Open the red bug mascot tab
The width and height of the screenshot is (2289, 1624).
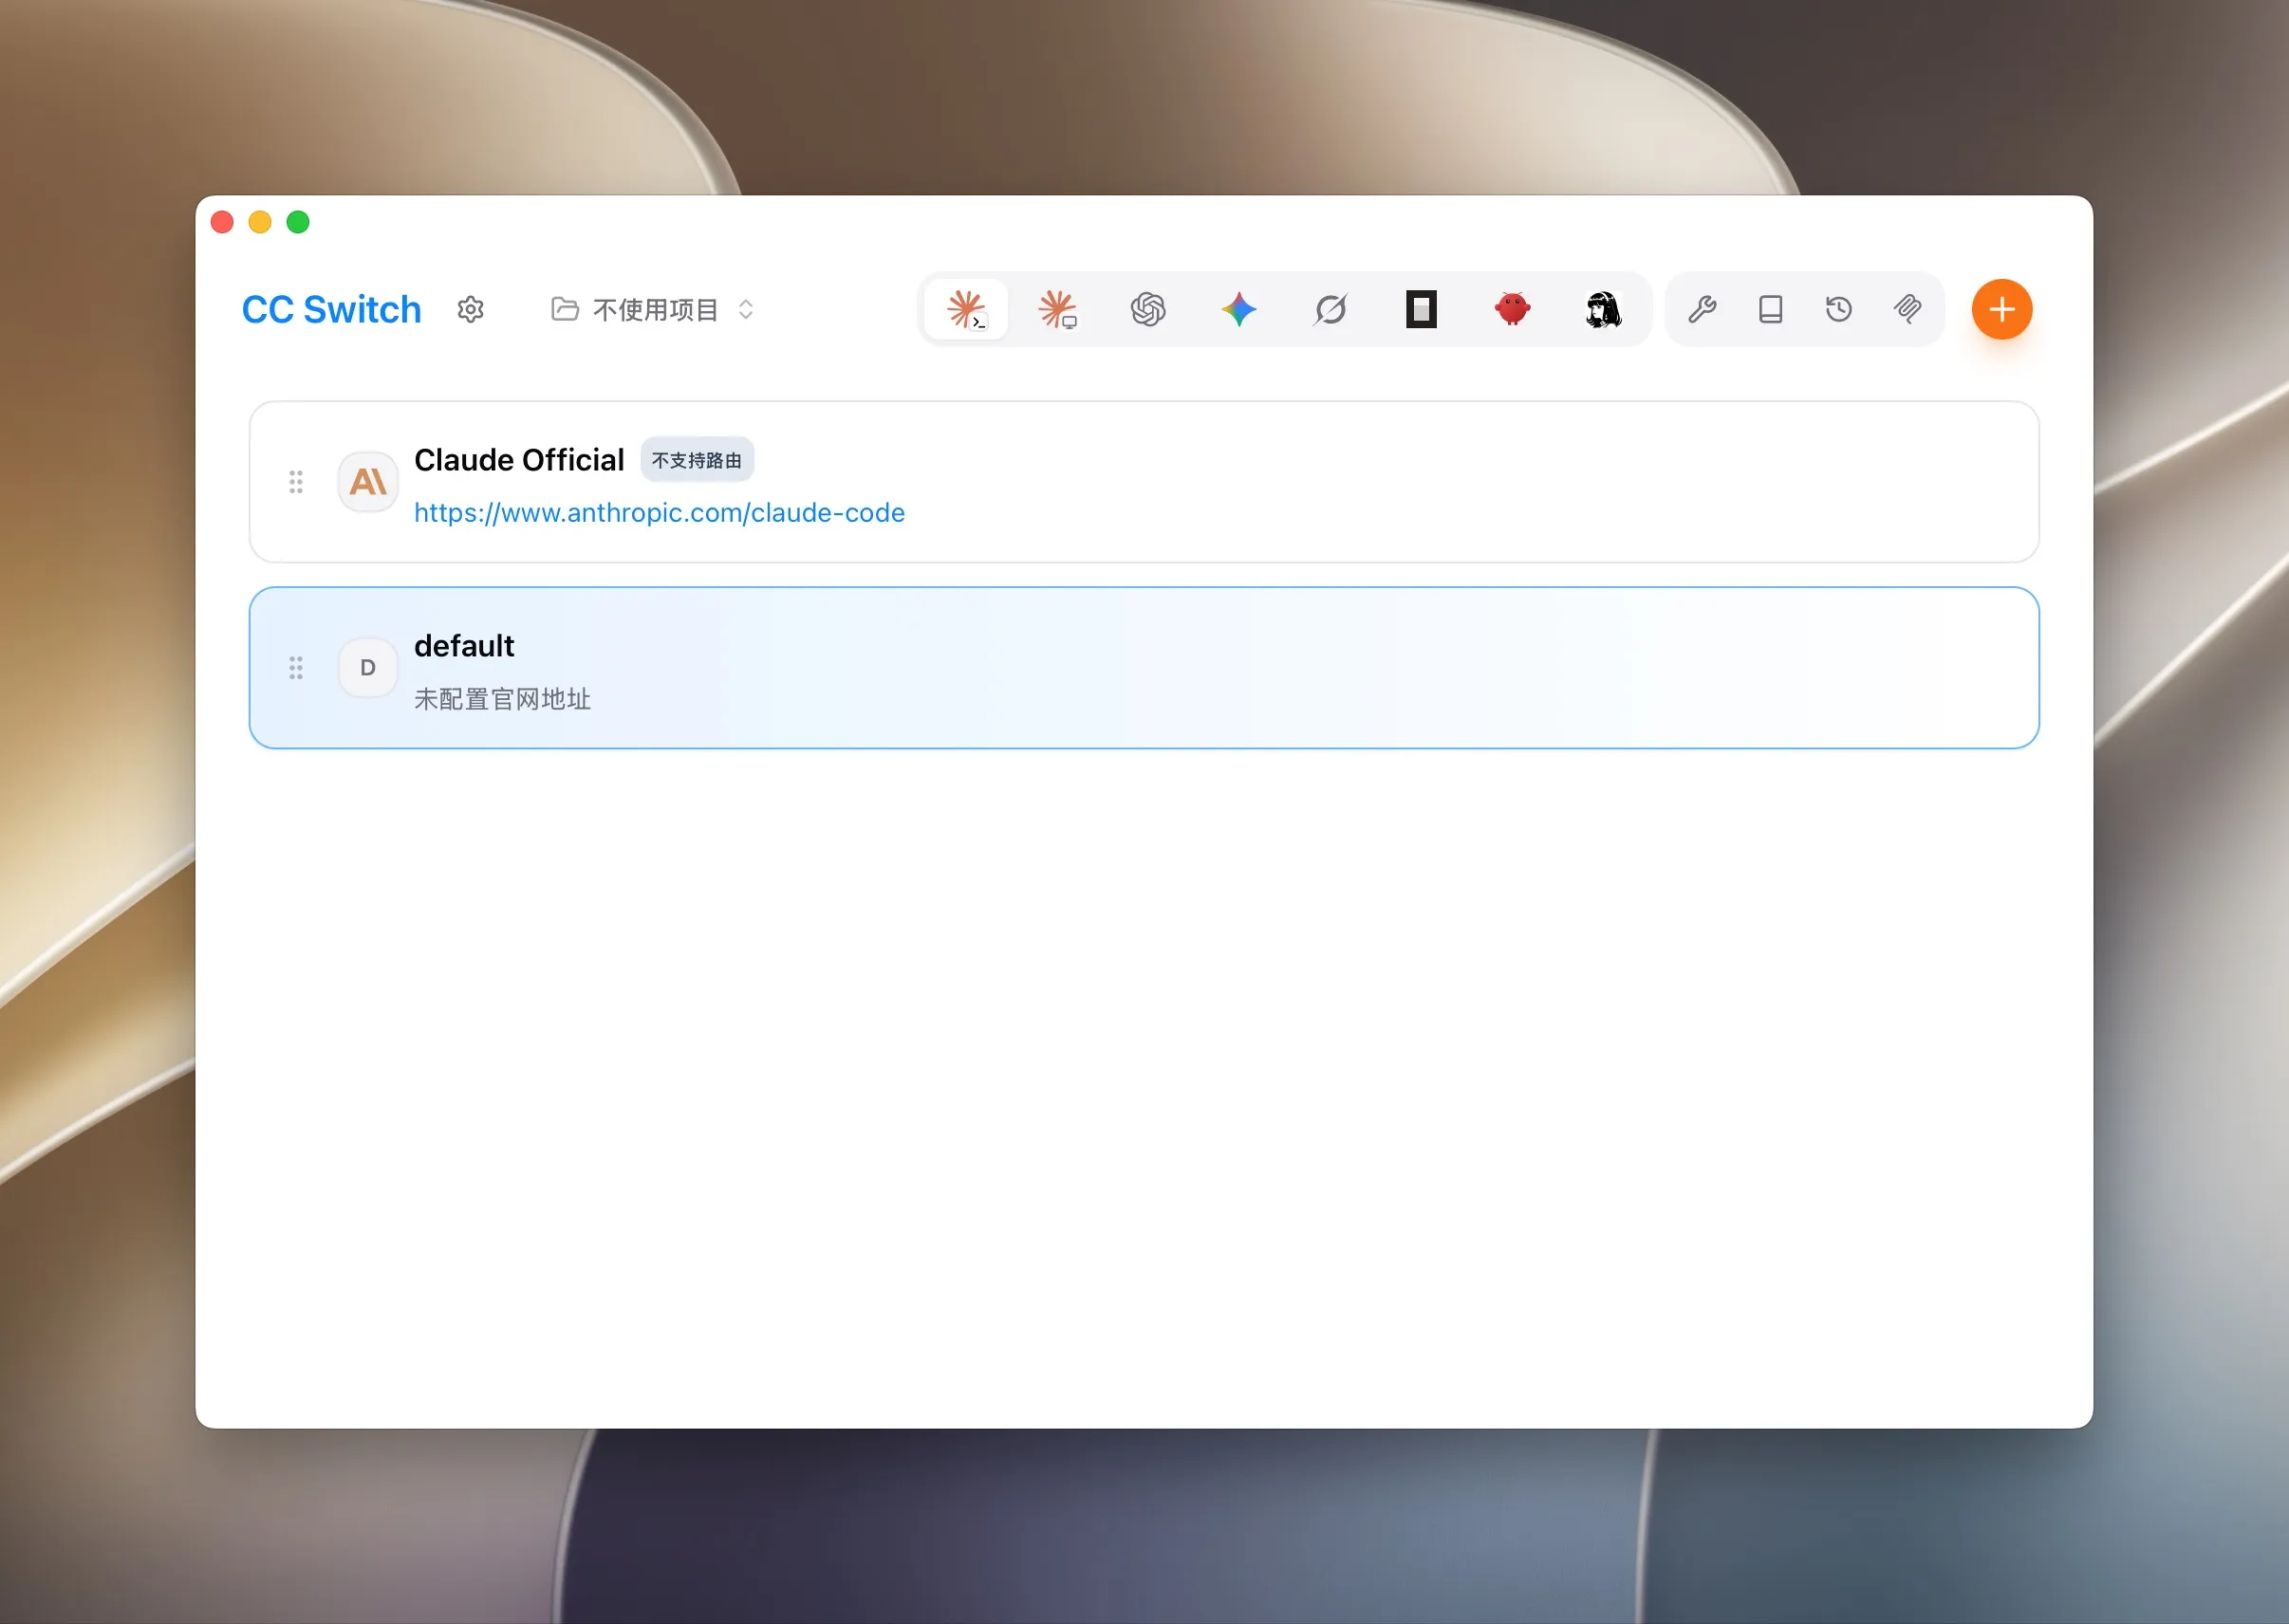tap(1512, 309)
